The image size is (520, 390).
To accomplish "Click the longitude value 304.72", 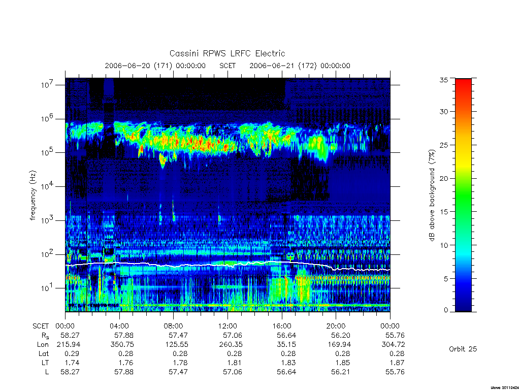I will click(x=394, y=345).
